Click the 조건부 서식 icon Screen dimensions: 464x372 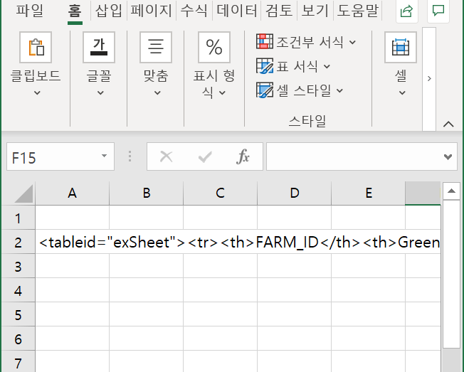(x=265, y=41)
